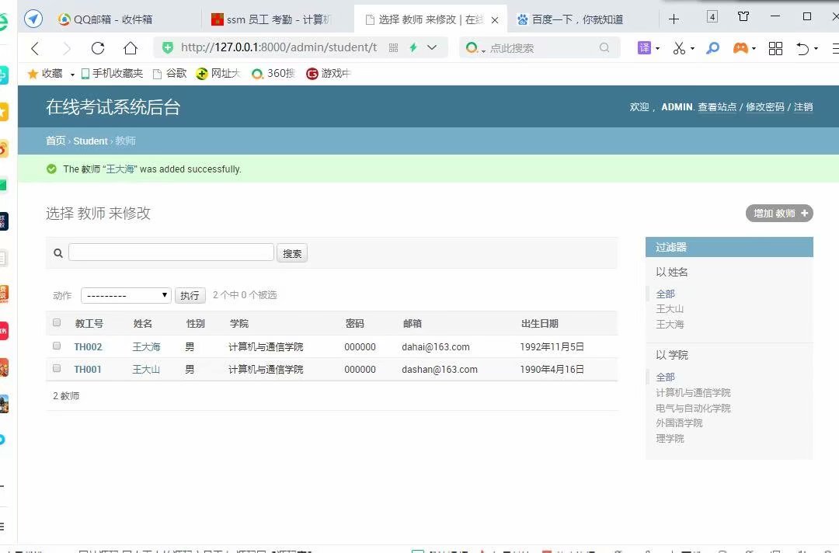The width and height of the screenshot is (839, 553).
Task: Click 修改密码 link in header
Action: (765, 107)
